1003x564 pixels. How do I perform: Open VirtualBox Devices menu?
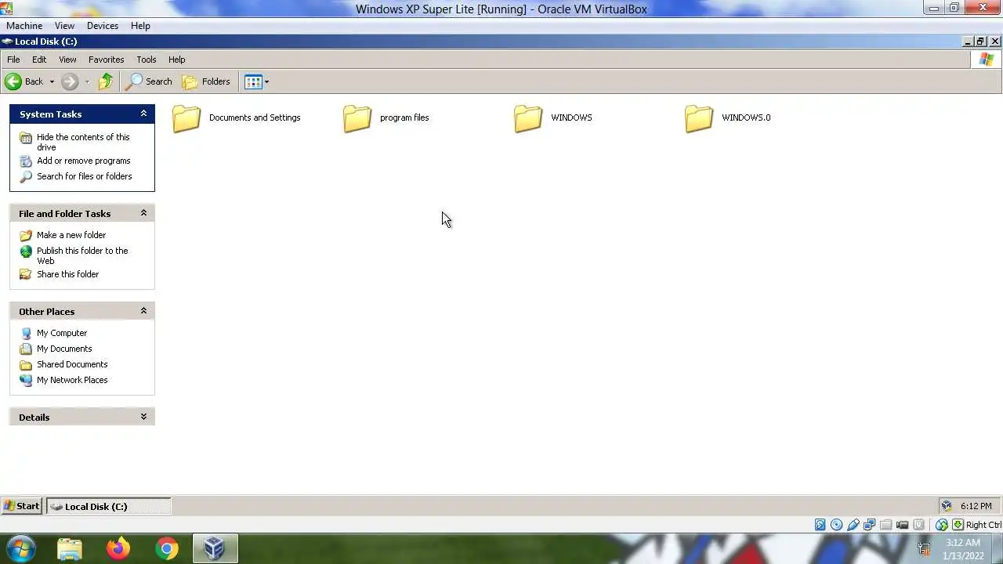point(103,26)
